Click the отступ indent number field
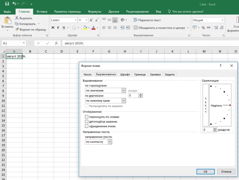The width and height of the screenshot is (239, 180). click(134, 95)
